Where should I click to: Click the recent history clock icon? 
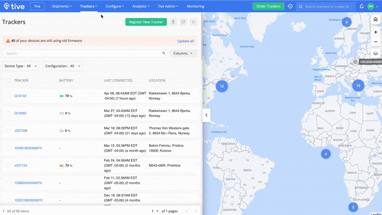[290, 6]
